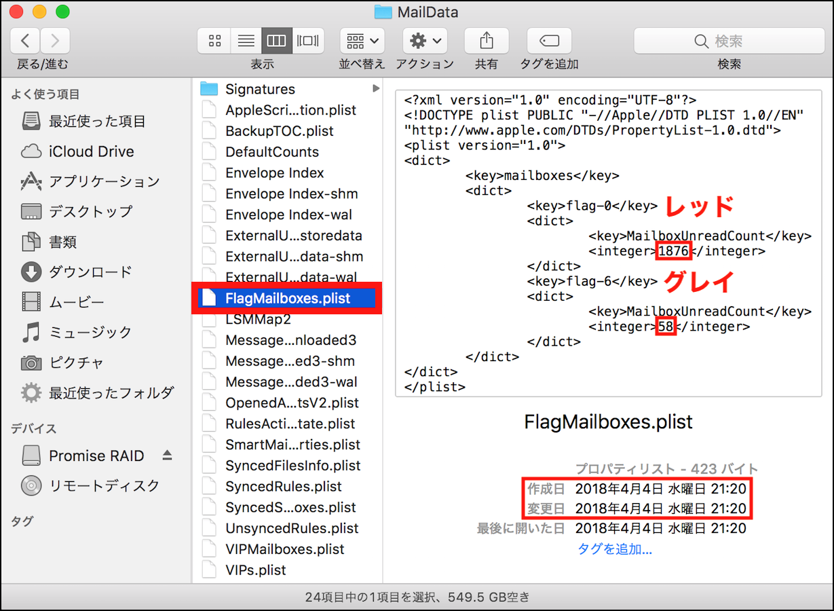Switch Finder to list view
This screenshot has height=611, width=834.
245,41
